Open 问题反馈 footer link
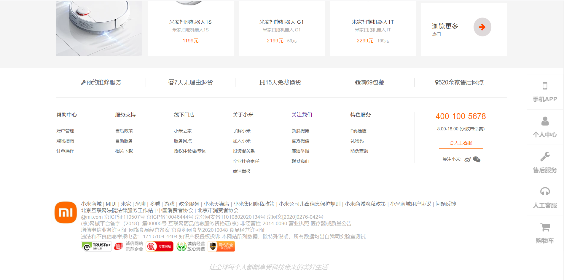This screenshot has height=280, width=564. click(x=446, y=204)
